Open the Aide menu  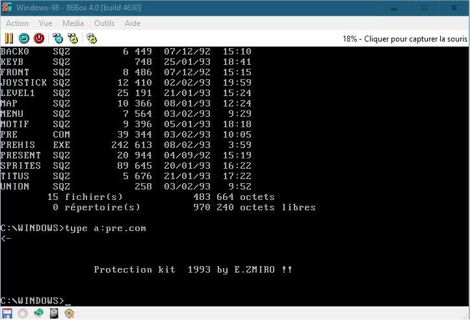point(133,23)
